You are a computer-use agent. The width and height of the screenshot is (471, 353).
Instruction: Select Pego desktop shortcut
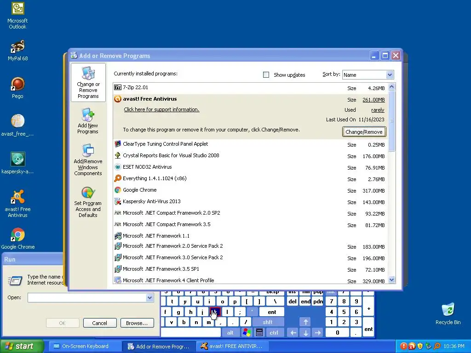(17, 88)
